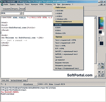Click the Tea application icon in menu bar
Screen dimensions: 106x102
2,5
